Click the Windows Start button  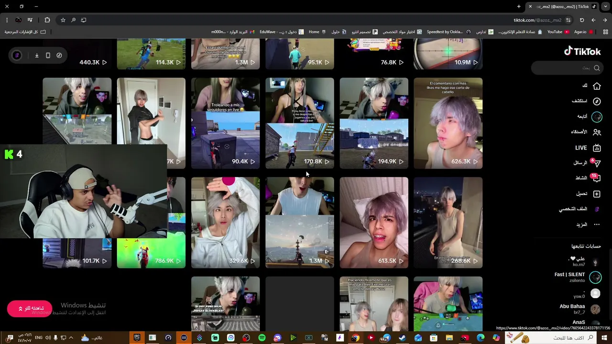[x=604, y=338]
